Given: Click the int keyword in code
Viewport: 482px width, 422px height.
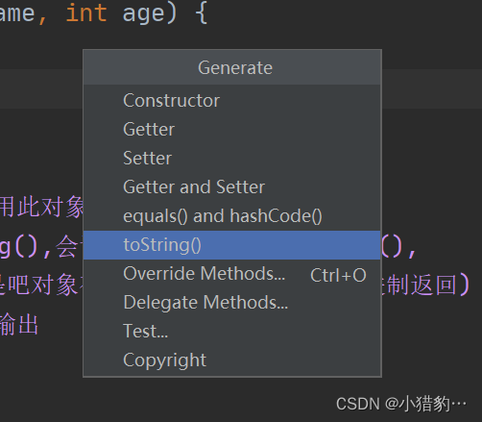Looking at the screenshot, I should [86, 12].
